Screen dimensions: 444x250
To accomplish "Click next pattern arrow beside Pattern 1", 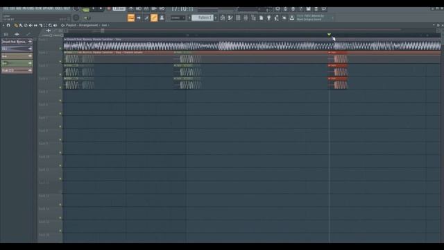I will click(216, 18).
